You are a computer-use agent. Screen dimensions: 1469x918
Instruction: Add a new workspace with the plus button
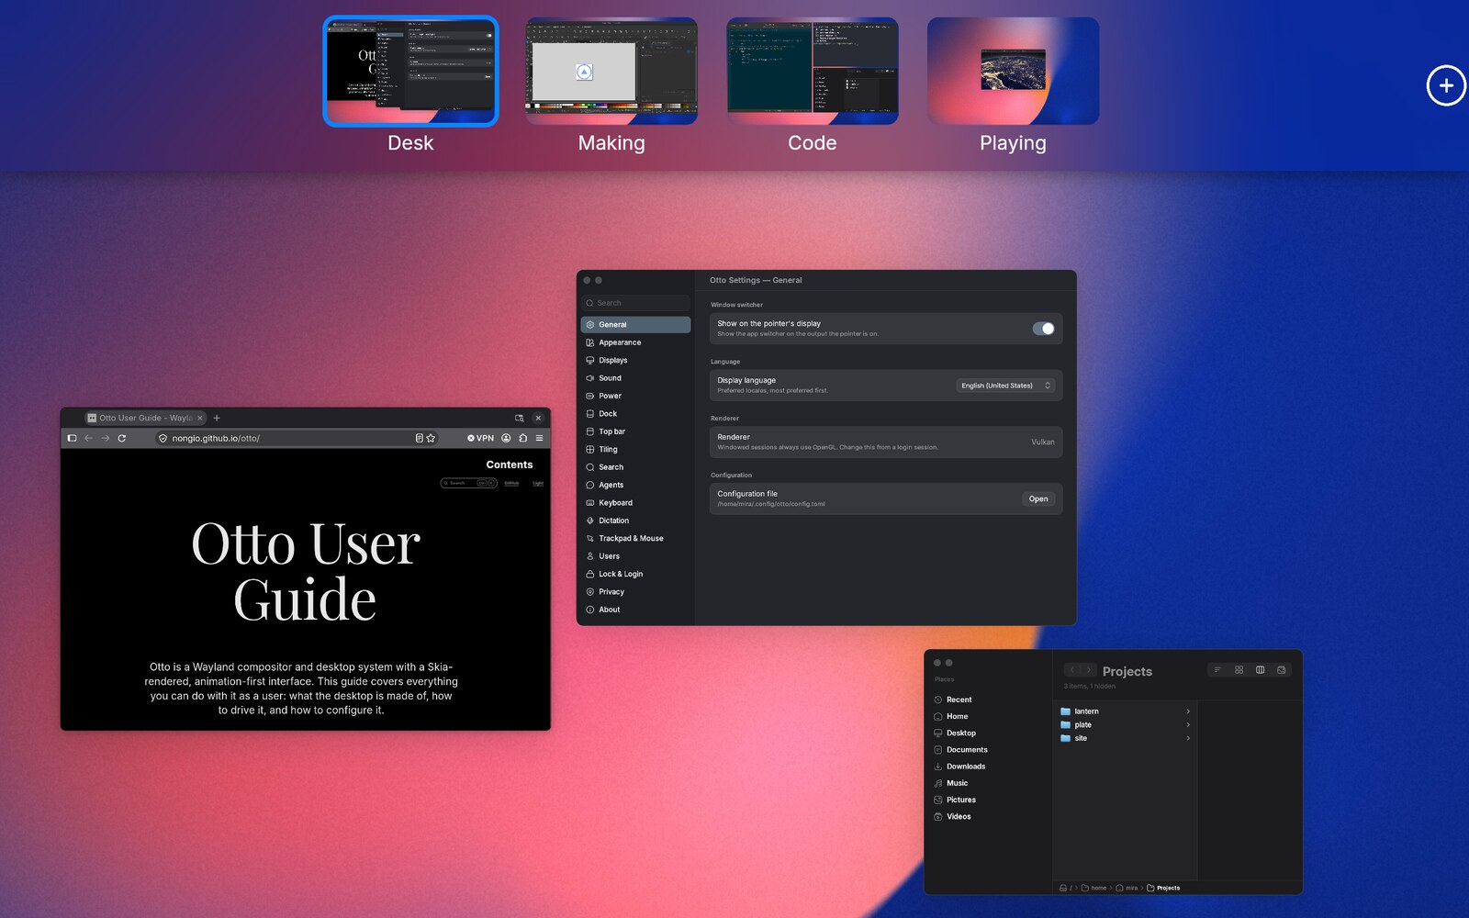[x=1446, y=85]
